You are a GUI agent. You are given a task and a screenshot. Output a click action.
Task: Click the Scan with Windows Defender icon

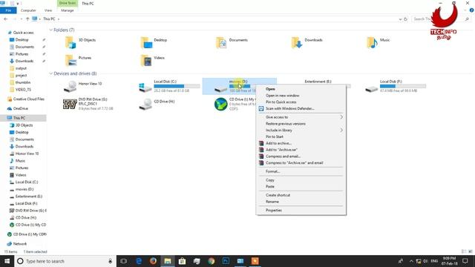[261, 108]
